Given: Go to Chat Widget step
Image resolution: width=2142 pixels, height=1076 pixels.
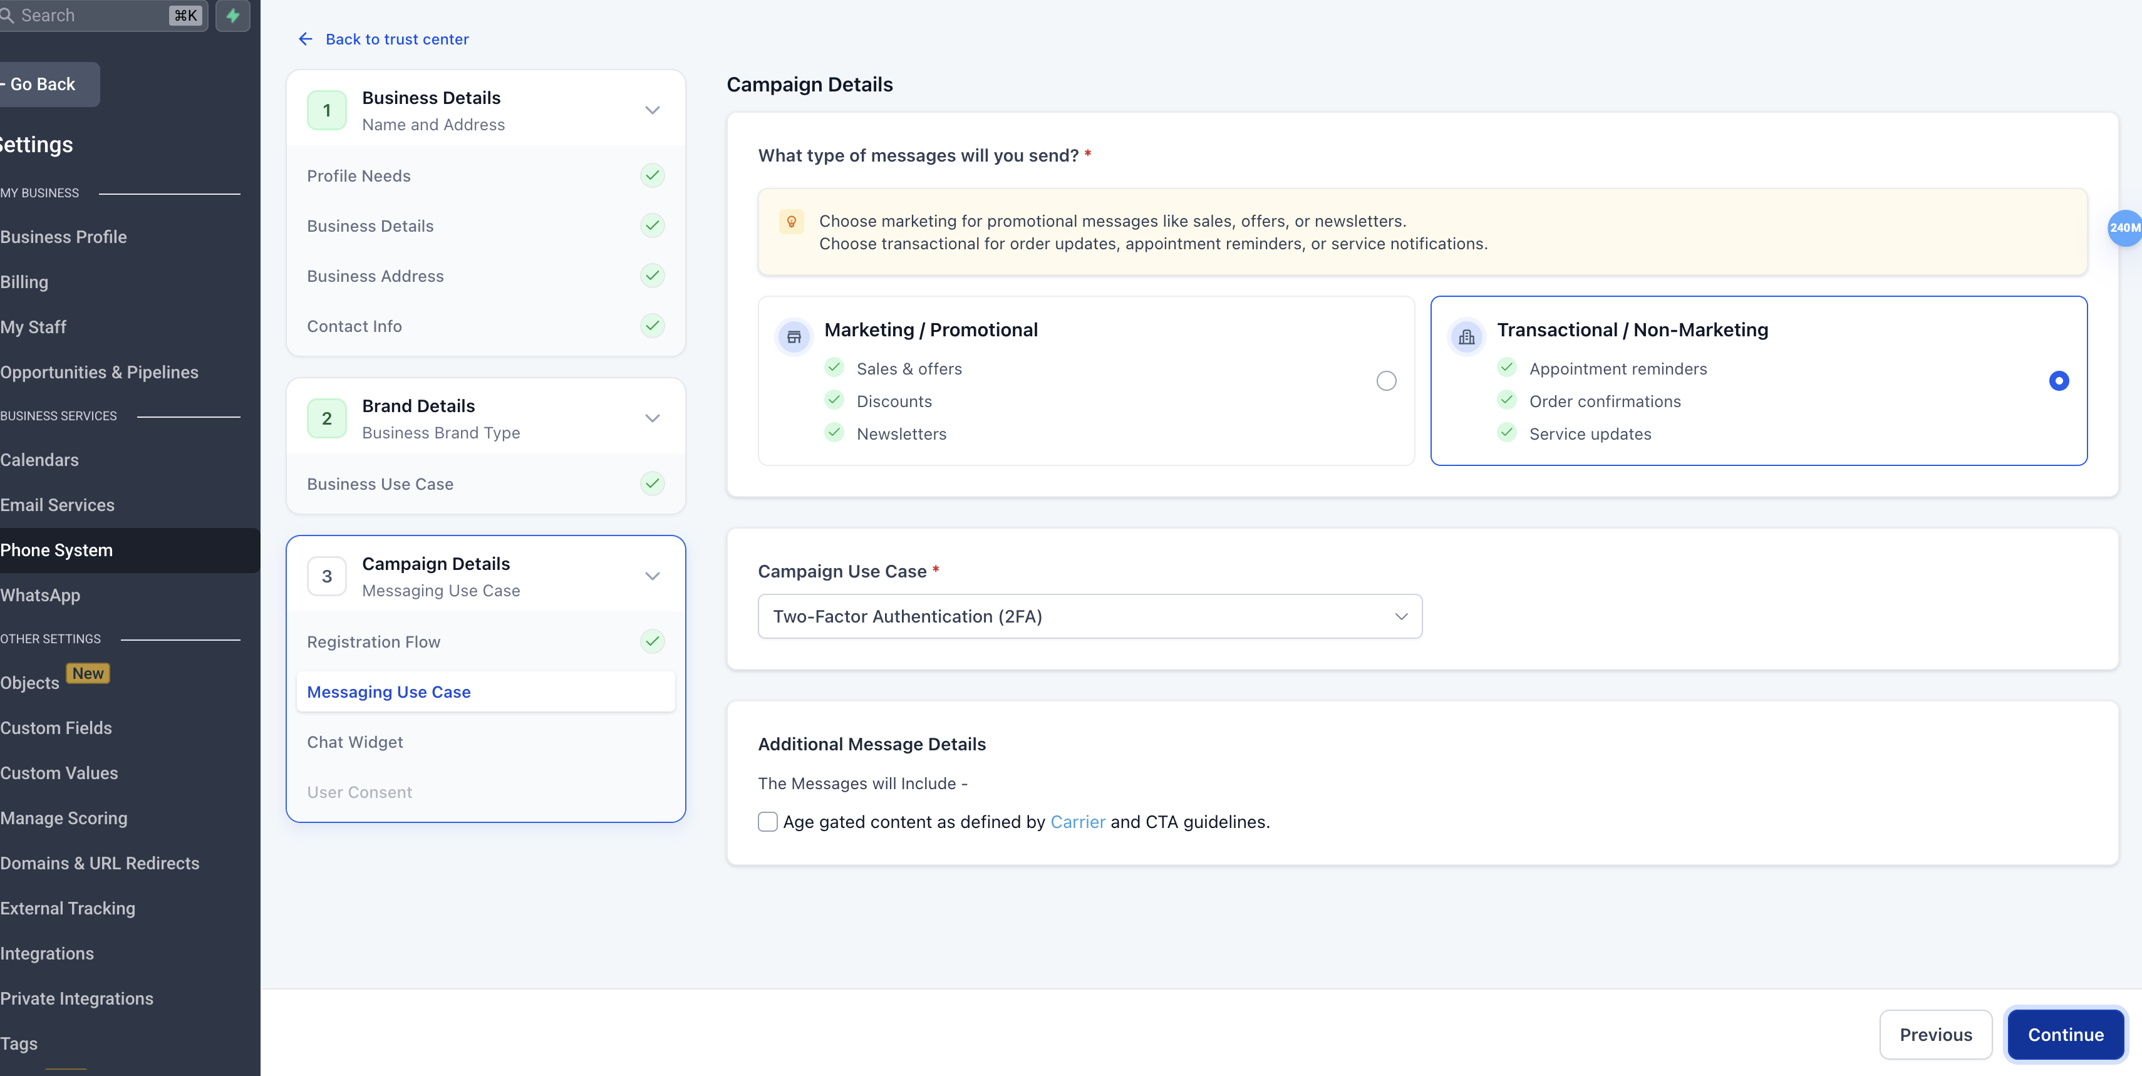Looking at the screenshot, I should pyautogui.click(x=355, y=742).
